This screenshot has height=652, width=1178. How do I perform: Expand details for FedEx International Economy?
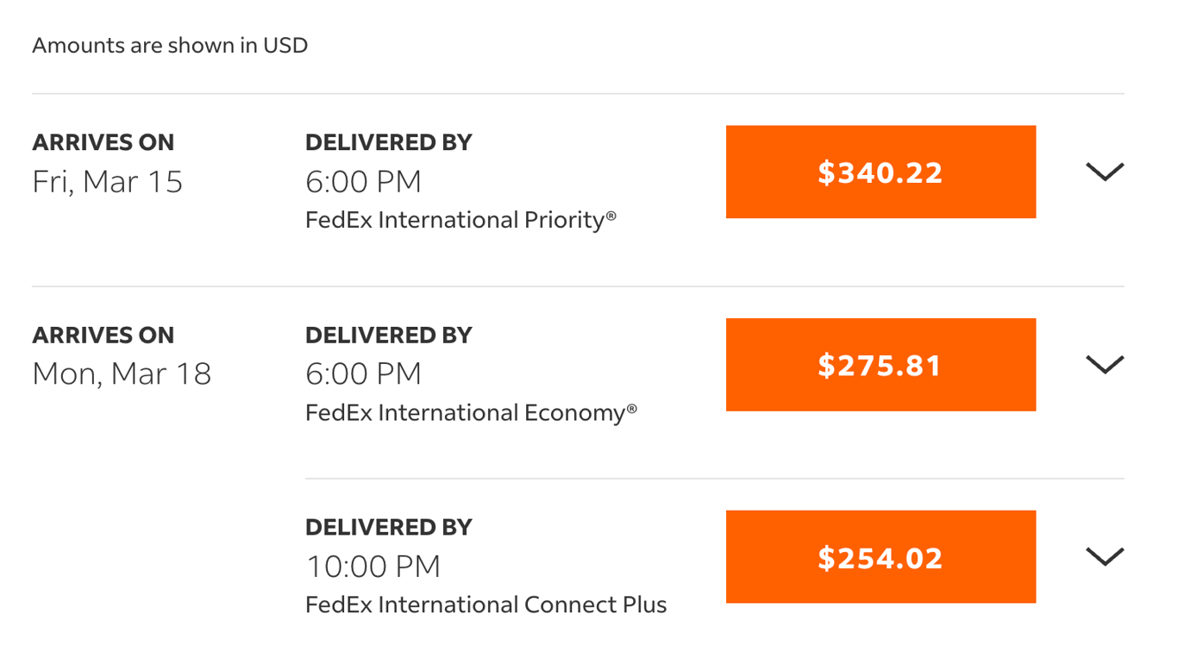click(x=1105, y=364)
